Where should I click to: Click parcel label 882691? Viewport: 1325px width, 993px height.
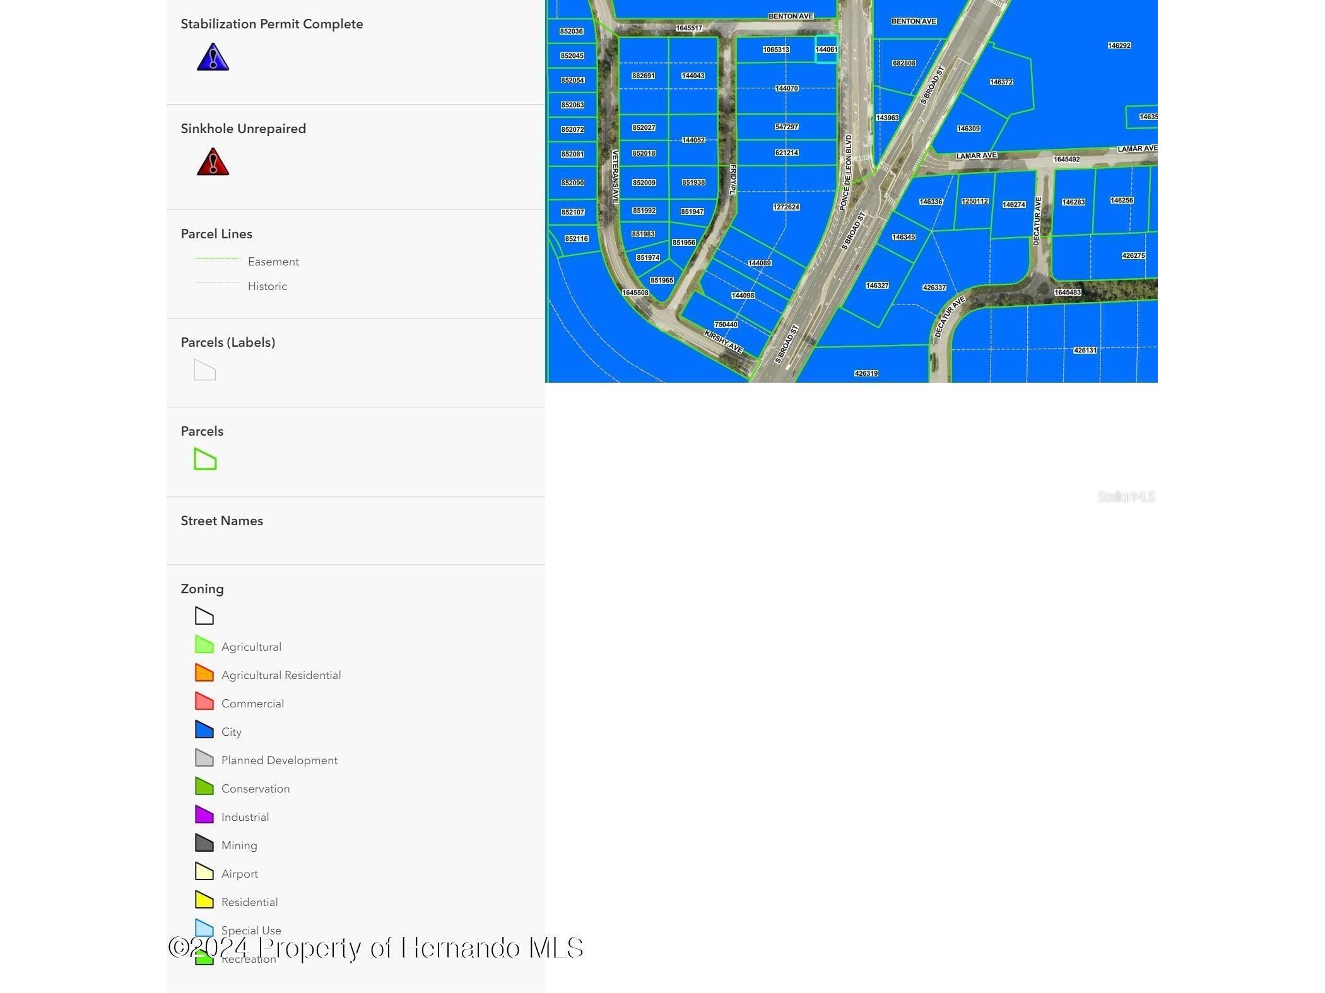(643, 76)
